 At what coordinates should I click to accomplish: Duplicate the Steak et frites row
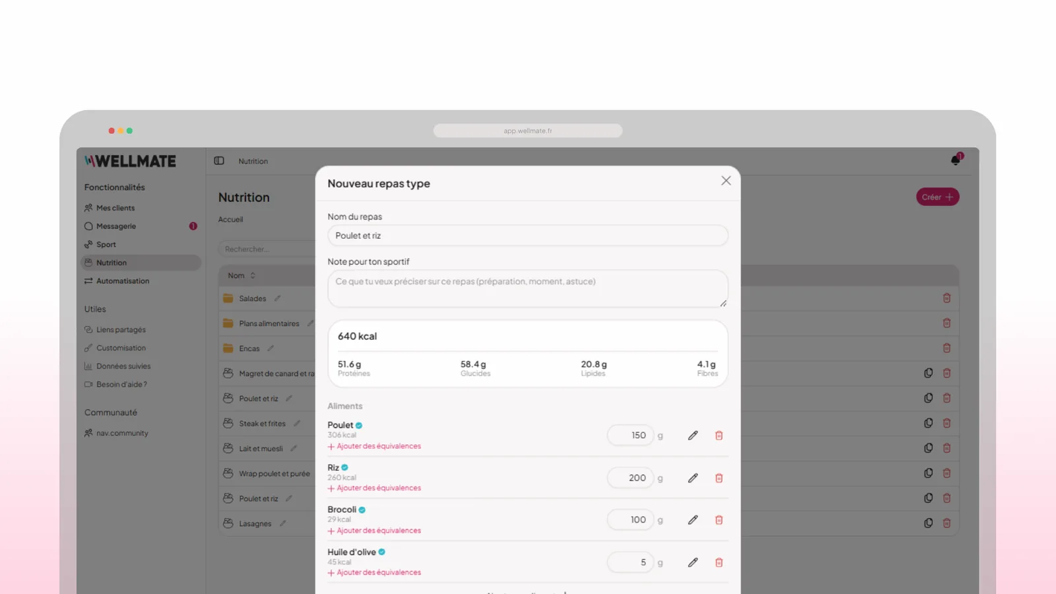pos(929,423)
